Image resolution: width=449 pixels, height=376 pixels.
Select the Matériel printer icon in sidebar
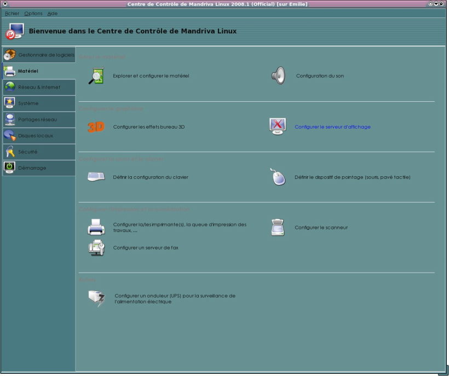pos(10,71)
